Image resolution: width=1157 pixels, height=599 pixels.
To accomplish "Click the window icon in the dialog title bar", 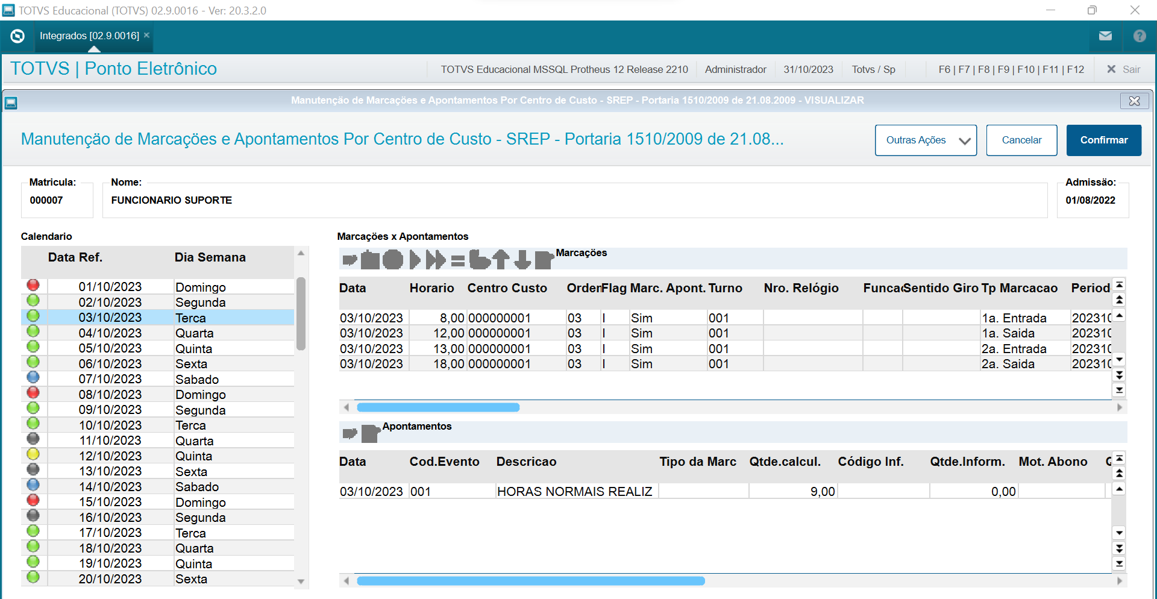I will 11,103.
